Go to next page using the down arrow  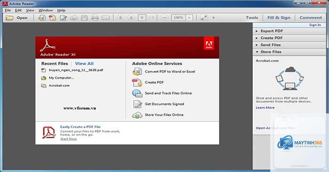131,18
